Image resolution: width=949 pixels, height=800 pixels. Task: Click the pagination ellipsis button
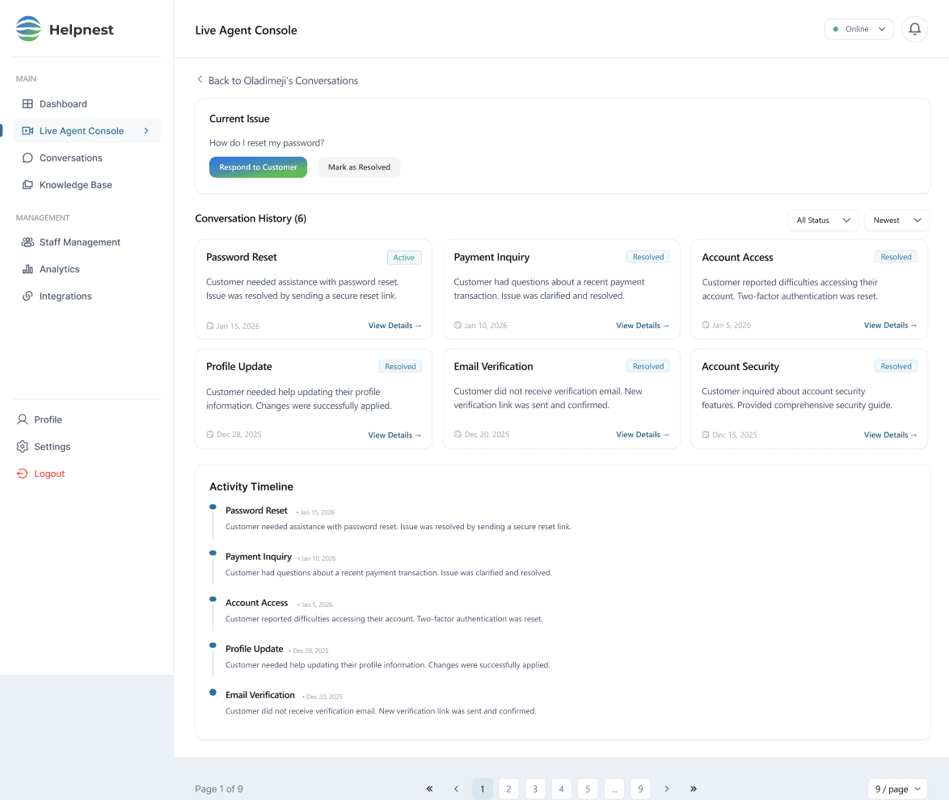(614, 789)
